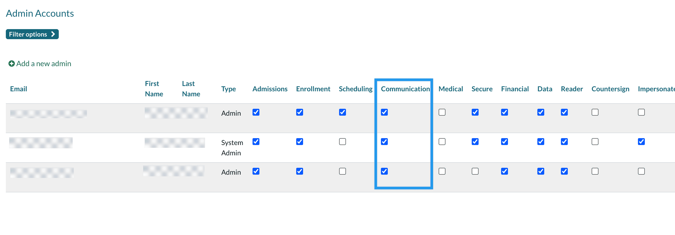Click the plus icon beside Add a new admin
675x235 pixels.
coord(11,64)
